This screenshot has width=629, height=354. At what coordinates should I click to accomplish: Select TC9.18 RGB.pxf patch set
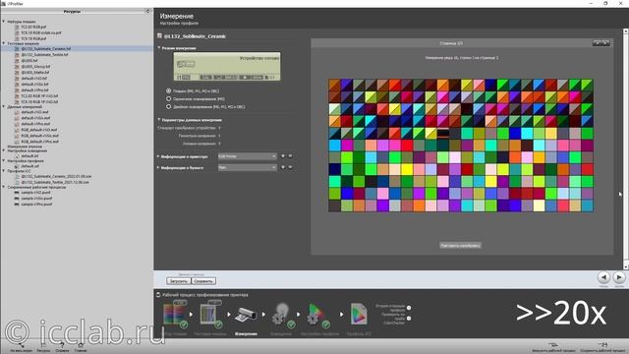coord(33,39)
